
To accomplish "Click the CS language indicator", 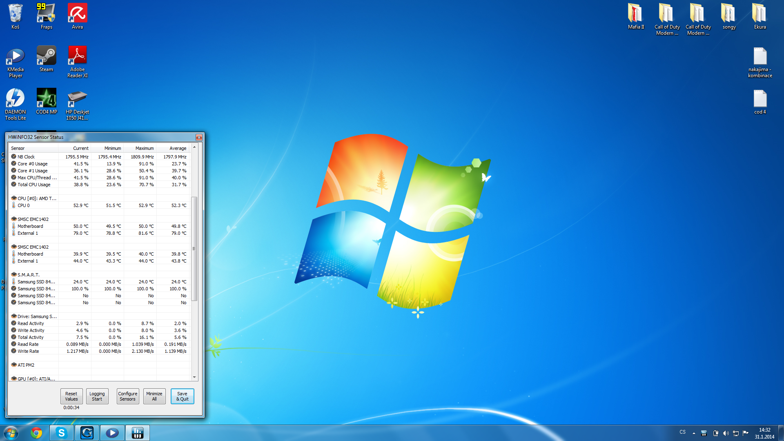I will coord(683,432).
